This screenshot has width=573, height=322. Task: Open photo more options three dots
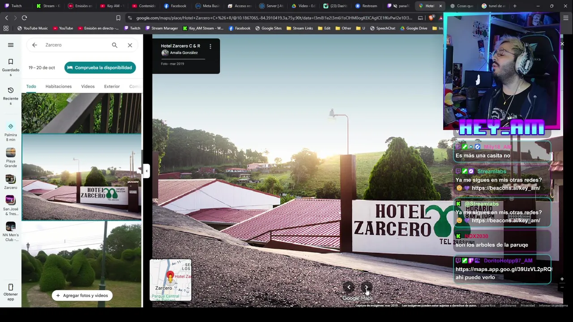tap(210, 46)
